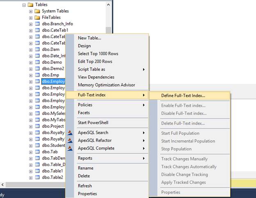
Task: Click the dbo.CateTab1 table icon
Action: pyautogui.click(x=37, y=30)
